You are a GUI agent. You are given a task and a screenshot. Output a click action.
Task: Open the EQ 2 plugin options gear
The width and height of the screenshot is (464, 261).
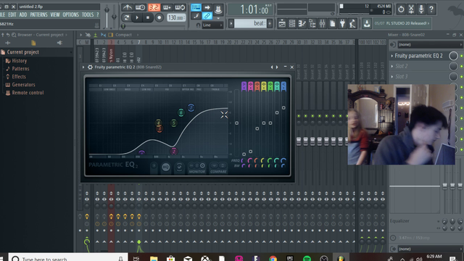click(90, 67)
